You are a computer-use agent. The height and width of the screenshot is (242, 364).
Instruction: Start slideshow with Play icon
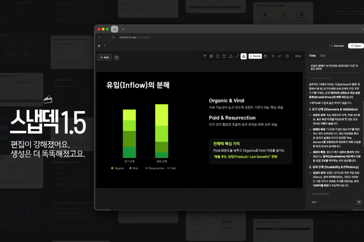coord(286,56)
